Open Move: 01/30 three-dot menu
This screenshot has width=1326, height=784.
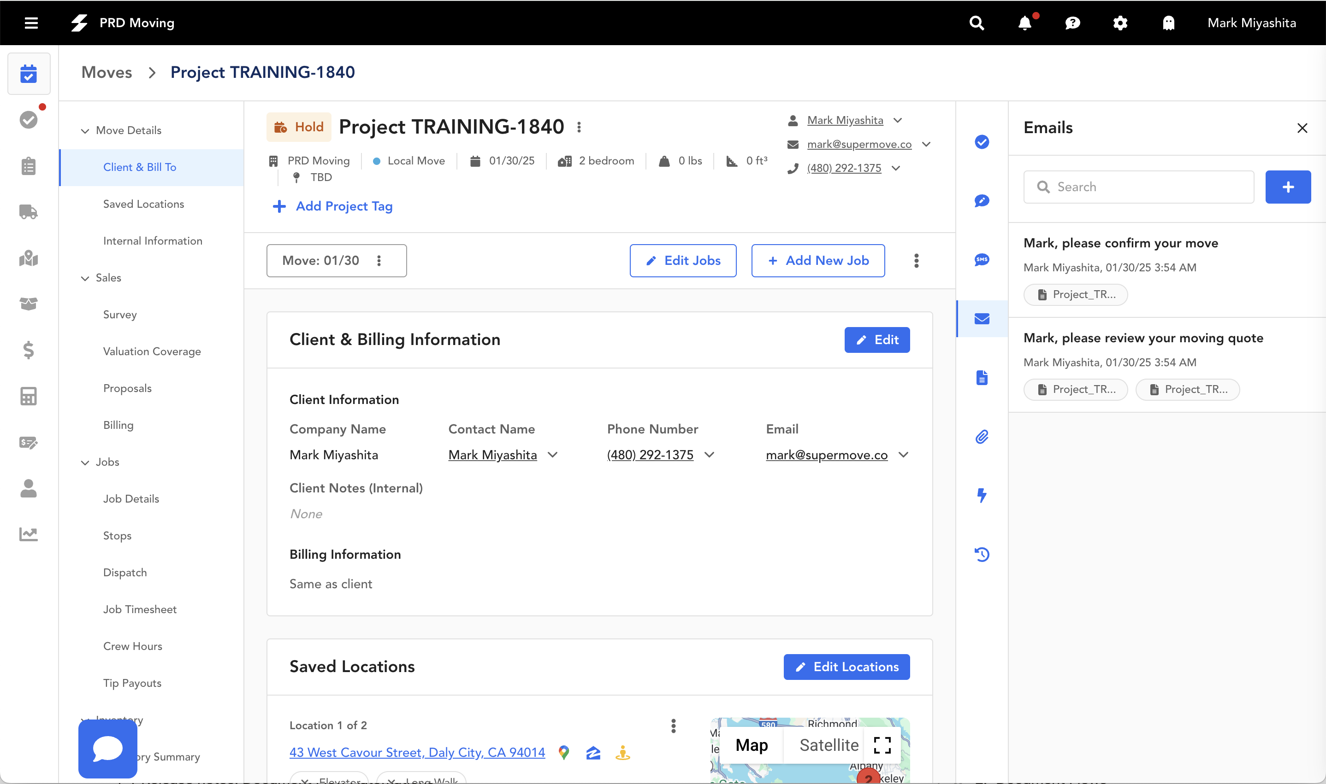click(x=379, y=260)
